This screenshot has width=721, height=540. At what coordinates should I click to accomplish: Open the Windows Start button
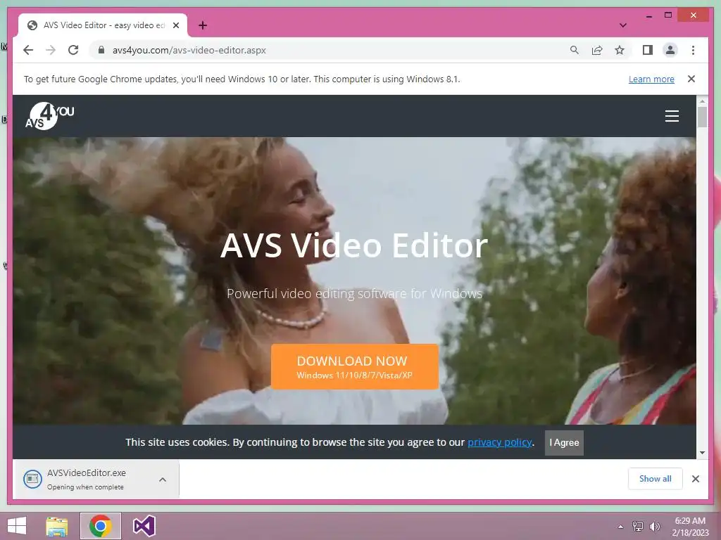(x=17, y=526)
